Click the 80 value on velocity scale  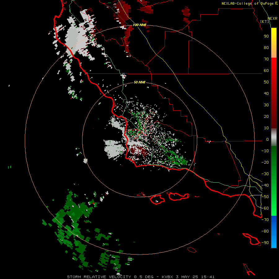point(266,47)
